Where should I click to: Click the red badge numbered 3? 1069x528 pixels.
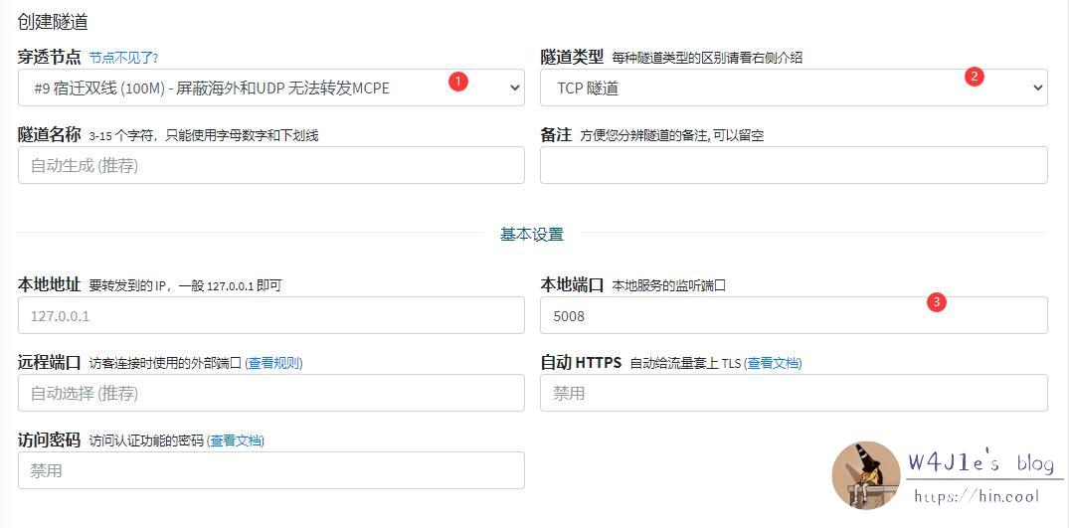point(935,302)
